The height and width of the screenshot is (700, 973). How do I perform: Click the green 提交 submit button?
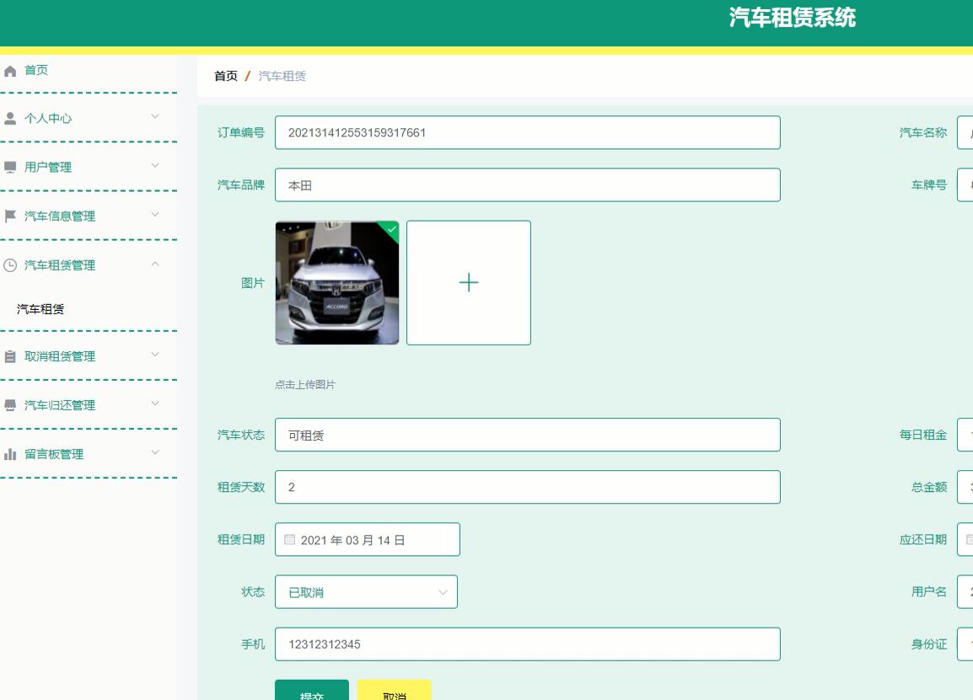pos(311,690)
